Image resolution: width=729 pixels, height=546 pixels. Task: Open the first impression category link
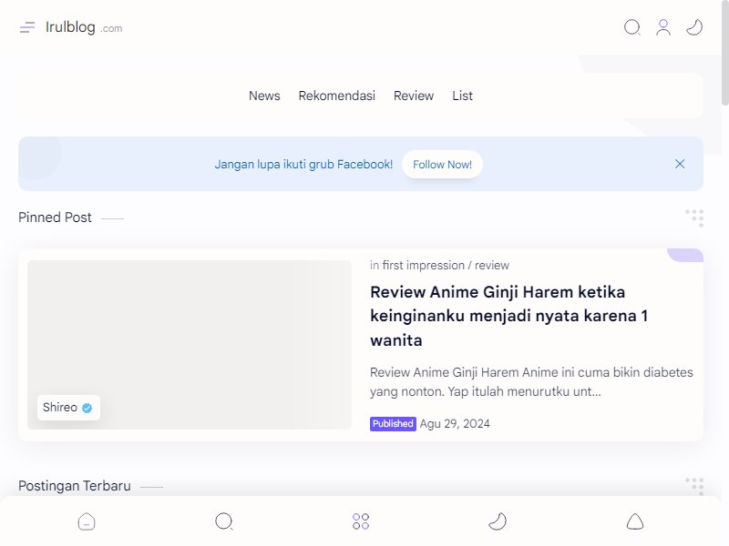(423, 266)
